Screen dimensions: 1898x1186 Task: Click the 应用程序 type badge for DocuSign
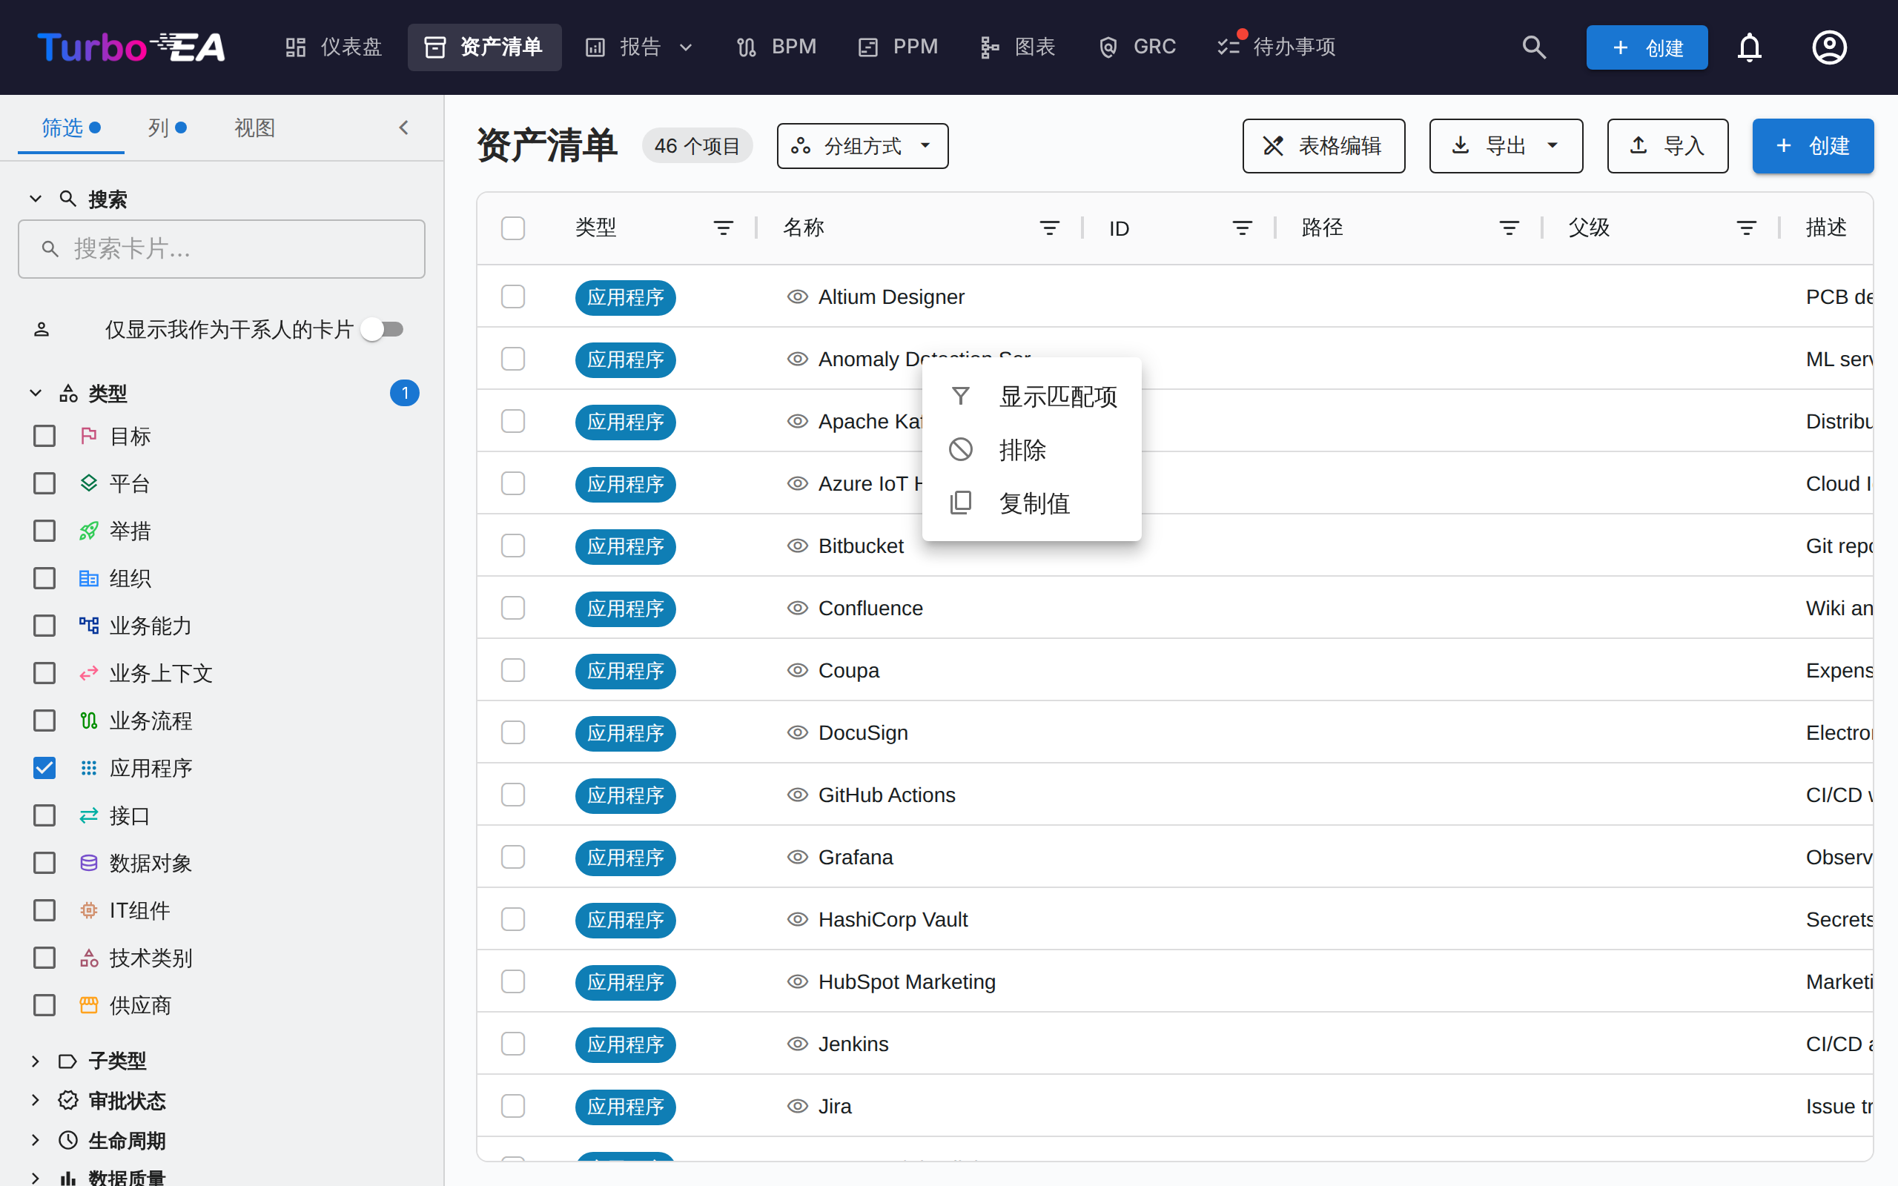[625, 732]
